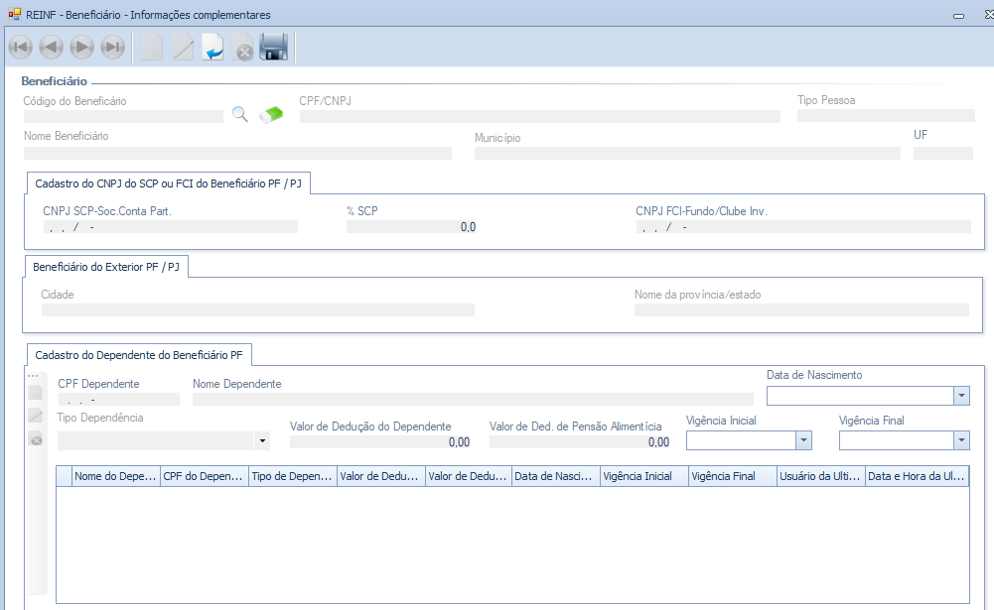Screen dimensions: 994x610
Task: Open the Data de Nascimento date dropdown
Action: click(960, 396)
